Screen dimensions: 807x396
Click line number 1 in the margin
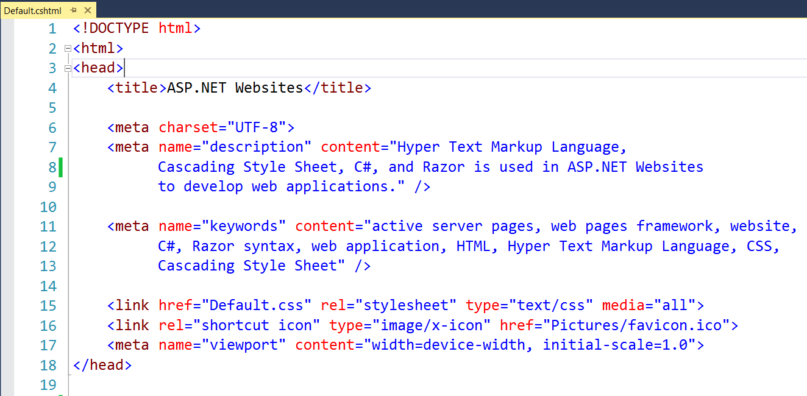click(52, 29)
